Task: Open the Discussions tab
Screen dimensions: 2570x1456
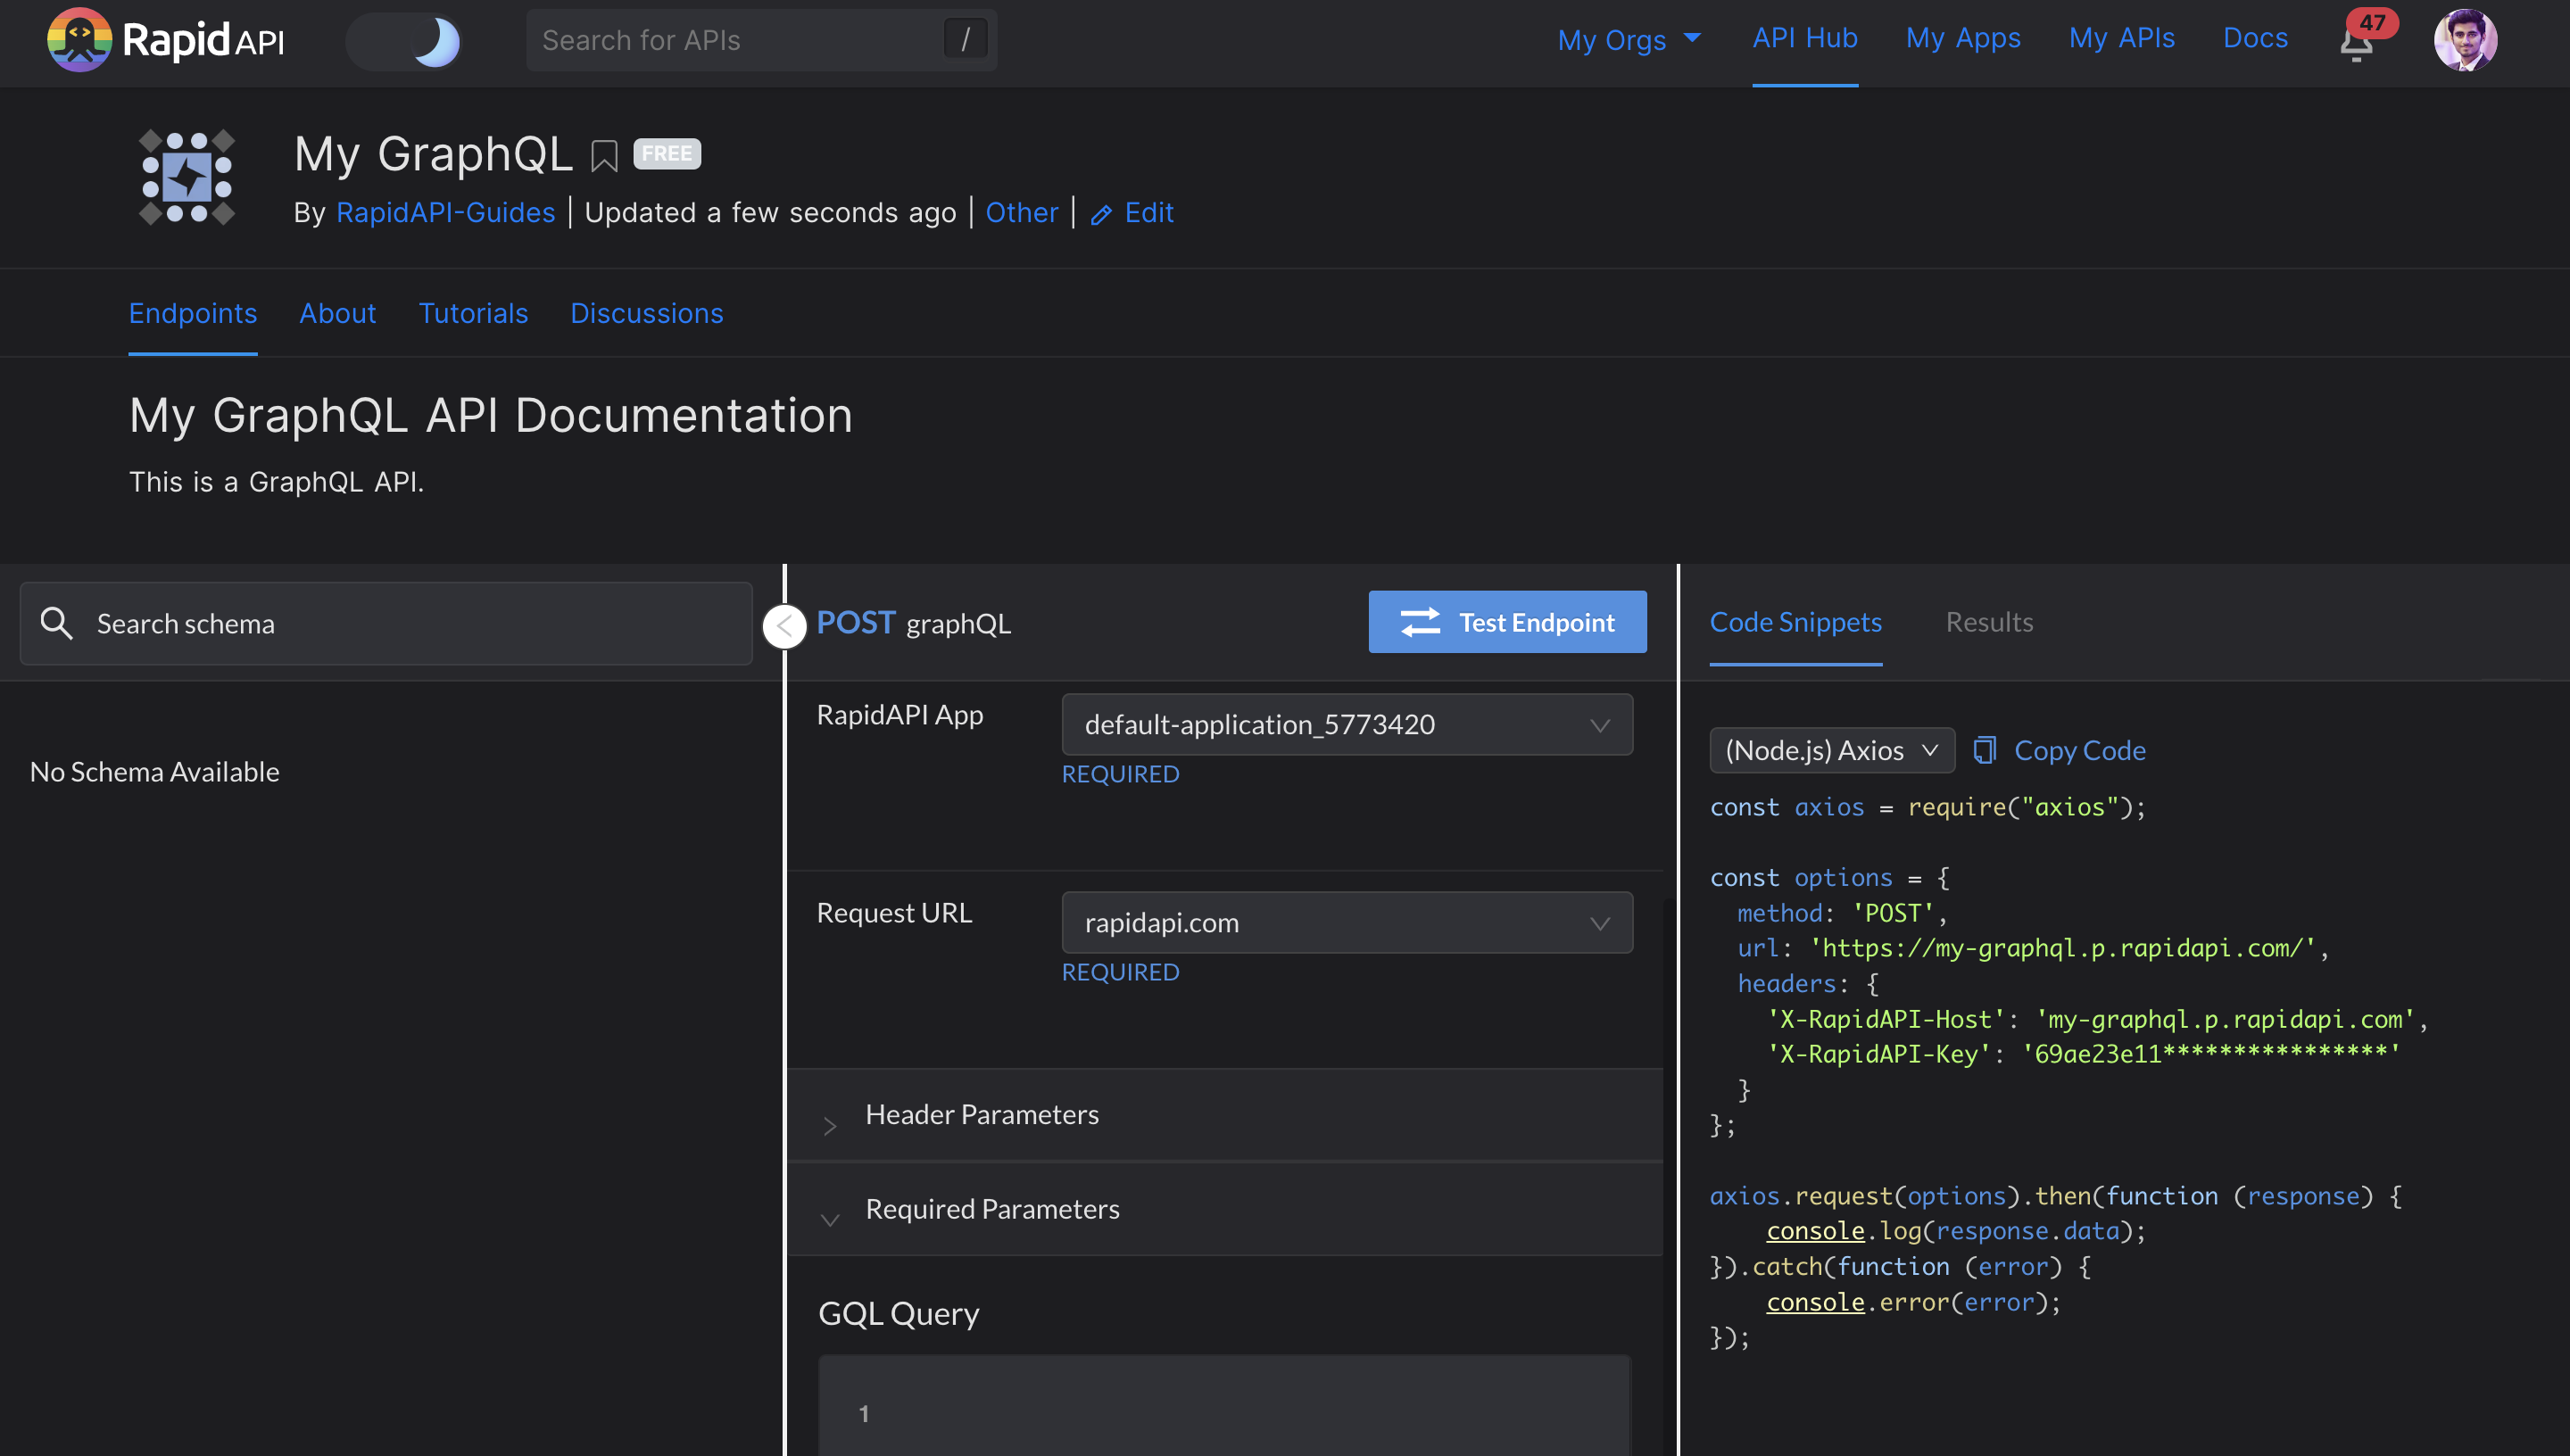Action: tap(646, 313)
